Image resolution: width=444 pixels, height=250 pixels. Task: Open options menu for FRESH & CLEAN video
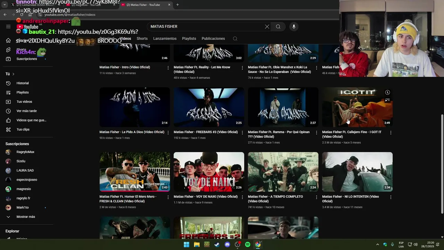tap(168, 197)
